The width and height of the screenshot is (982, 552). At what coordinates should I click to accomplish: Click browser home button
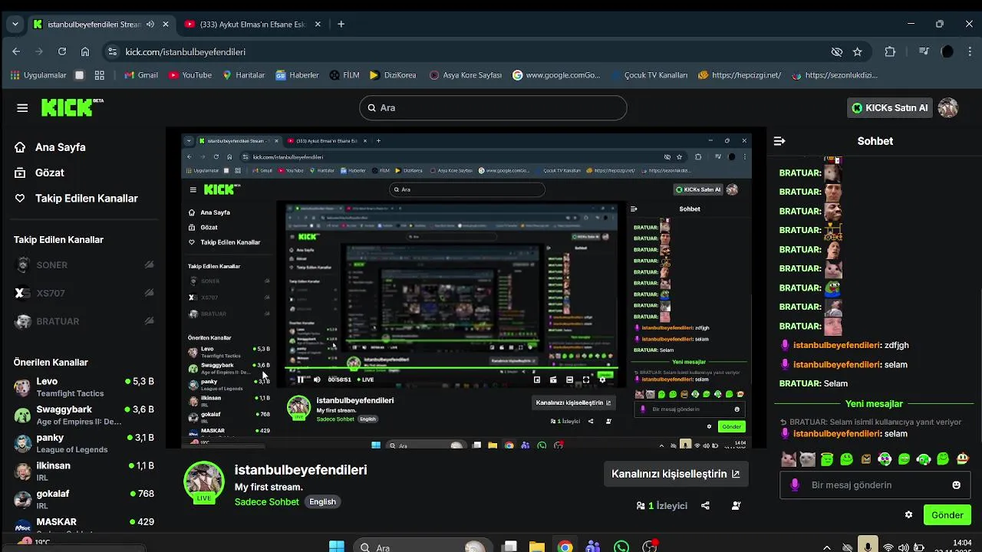pyautogui.click(x=85, y=52)
